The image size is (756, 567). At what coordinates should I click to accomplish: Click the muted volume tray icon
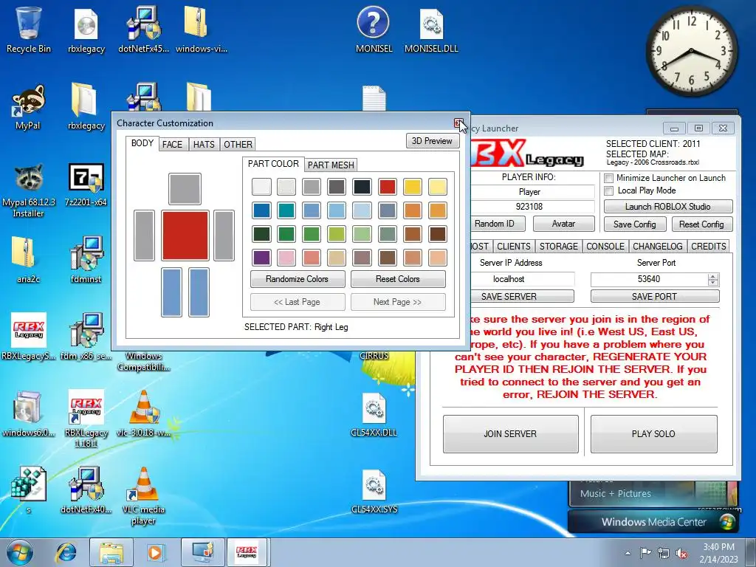(x=681, y=553)
